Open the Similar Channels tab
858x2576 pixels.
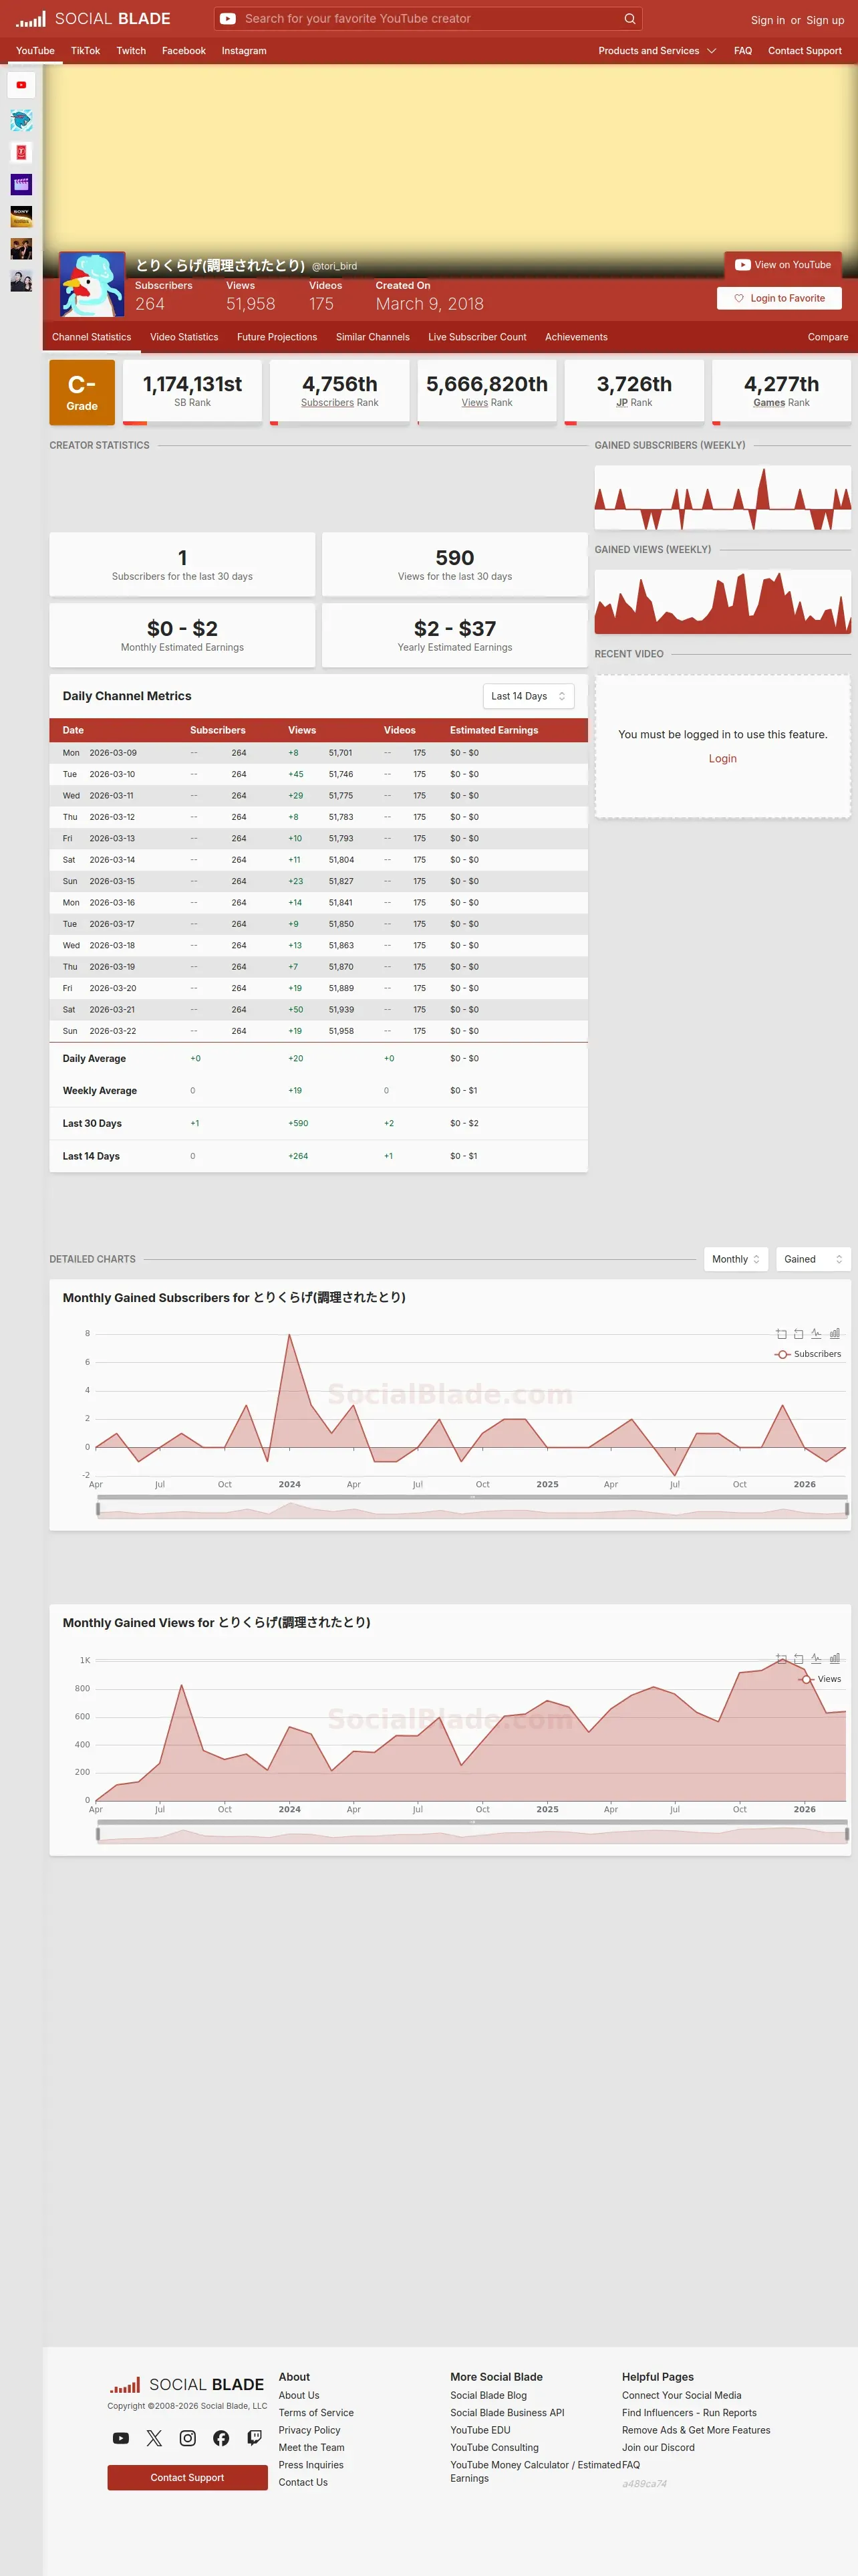[373, 337]
